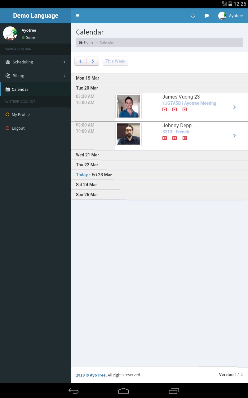Open Johnny Depp lesson details chevron
248x398 pixels.
pyautogui.click(x=234, y=136)
